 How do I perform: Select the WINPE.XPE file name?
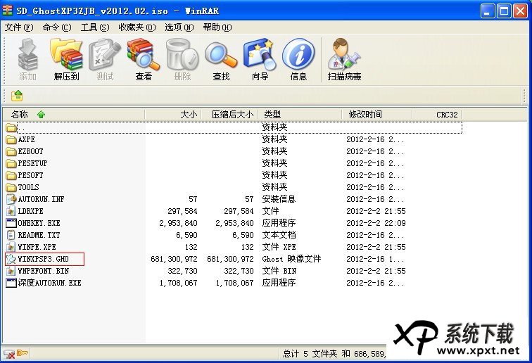coord(37,247)
